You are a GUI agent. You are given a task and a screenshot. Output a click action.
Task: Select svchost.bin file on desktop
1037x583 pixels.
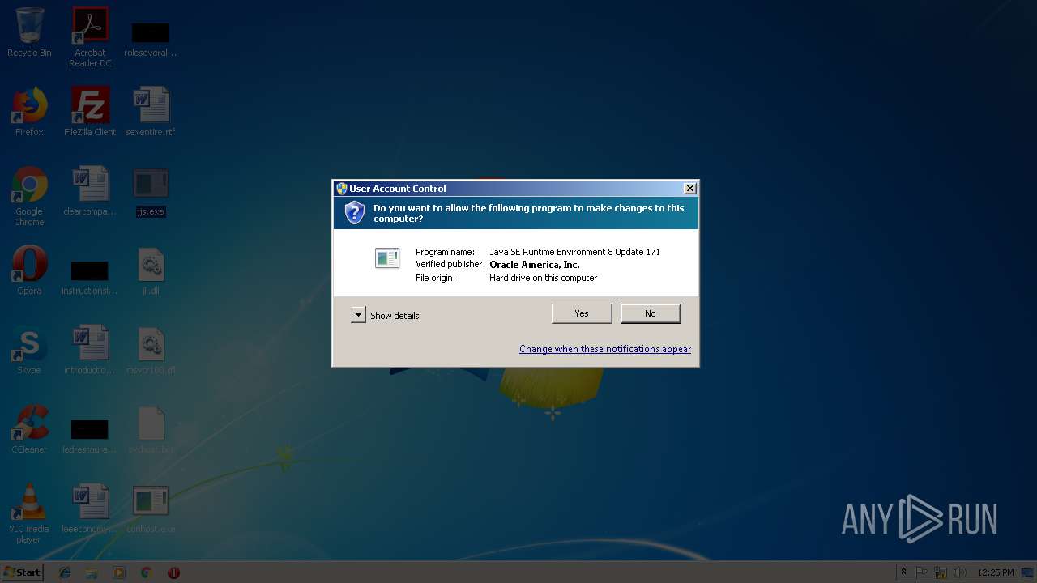(151, 429)
